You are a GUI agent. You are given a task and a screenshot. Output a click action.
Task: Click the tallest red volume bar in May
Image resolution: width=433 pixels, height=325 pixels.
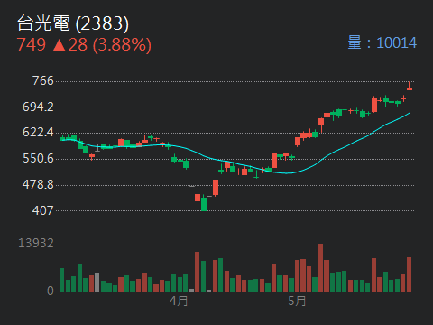tap(320, 267)
